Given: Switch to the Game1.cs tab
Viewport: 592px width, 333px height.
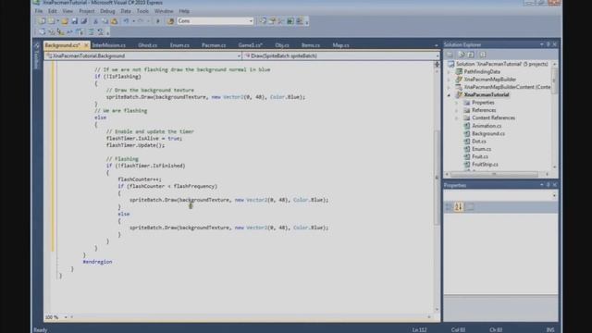Looking at the screenshot, I should (x=251, y=45).
